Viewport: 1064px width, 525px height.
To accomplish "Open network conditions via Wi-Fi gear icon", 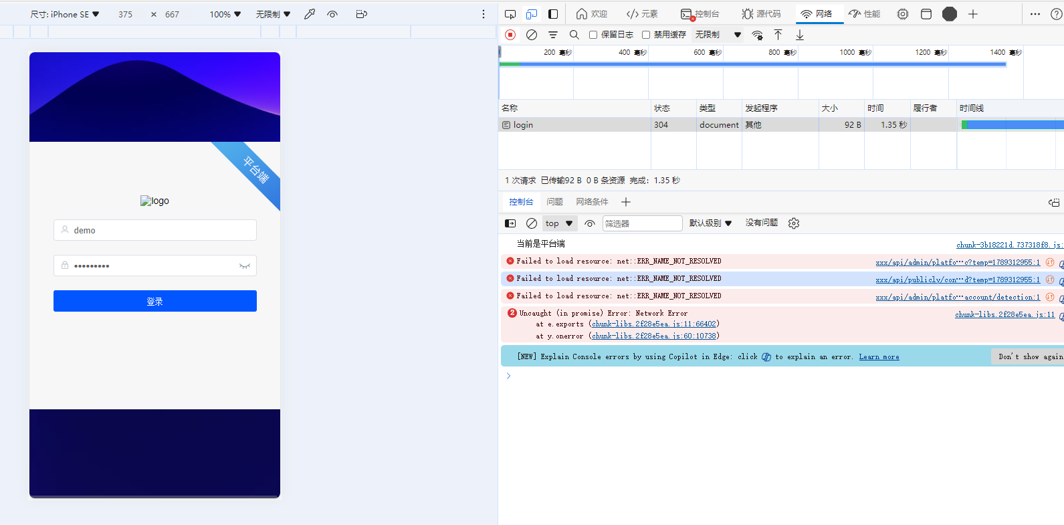I will point(757,35).
